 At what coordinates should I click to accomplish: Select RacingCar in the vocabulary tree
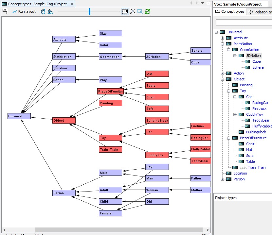coord(260,103)
